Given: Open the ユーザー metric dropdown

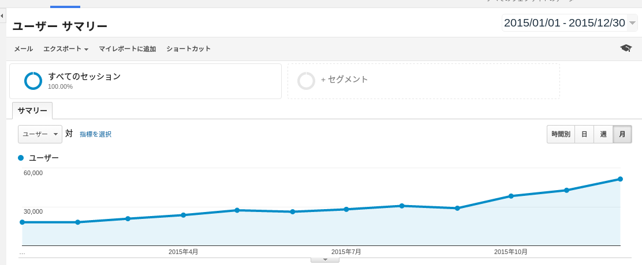Looking at the screenshot, I should 40,134.
